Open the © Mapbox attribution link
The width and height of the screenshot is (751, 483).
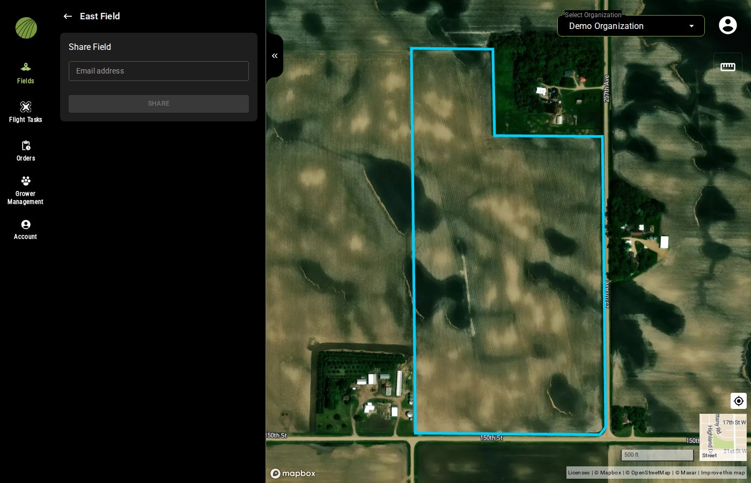(608, 473)
